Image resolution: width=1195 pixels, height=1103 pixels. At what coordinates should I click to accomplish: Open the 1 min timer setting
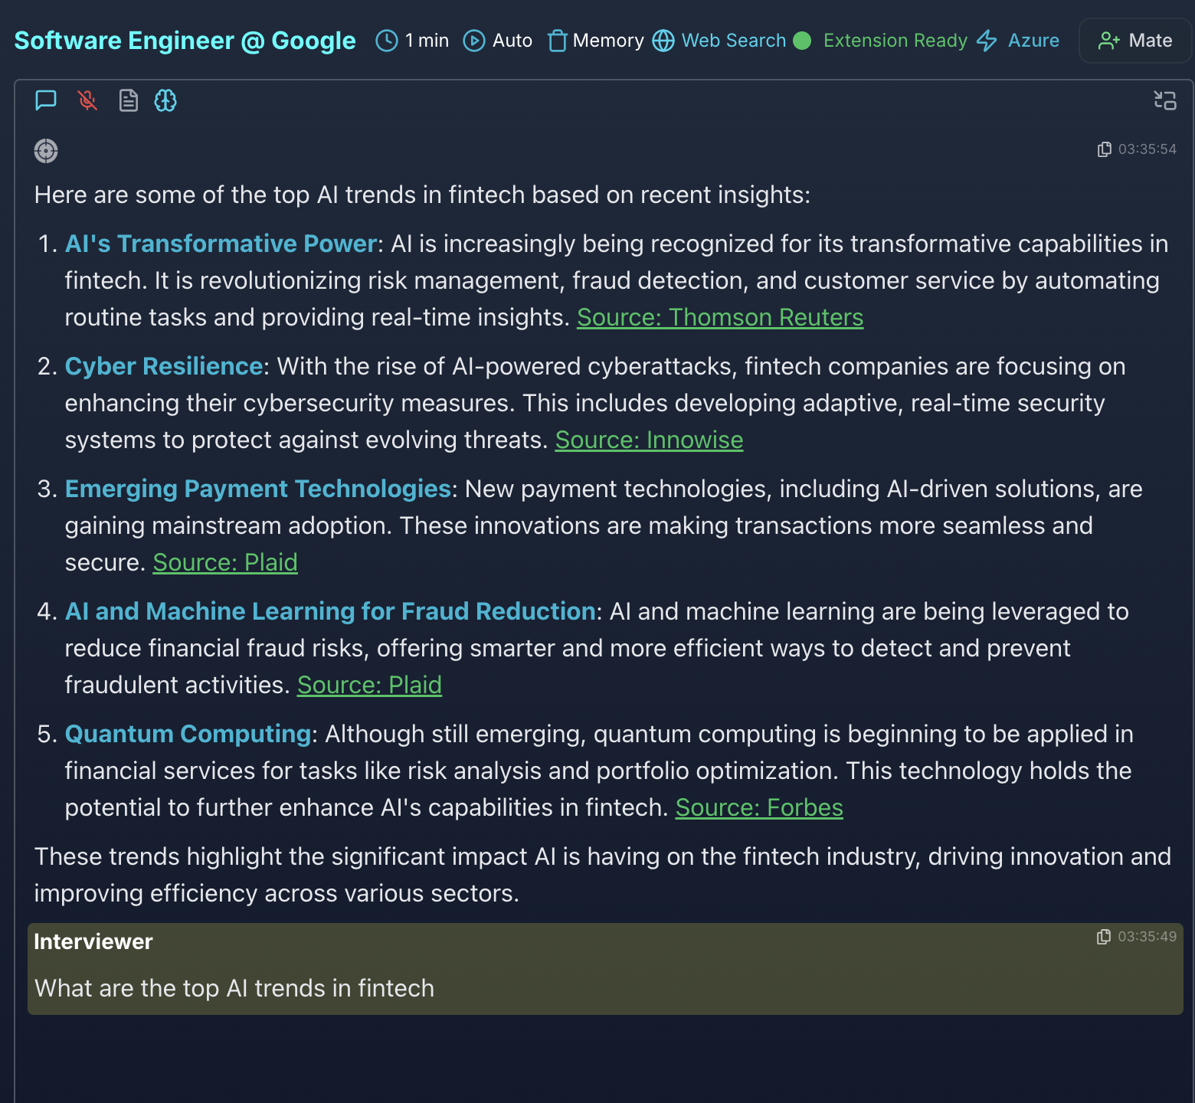click(x=412, y=41)
